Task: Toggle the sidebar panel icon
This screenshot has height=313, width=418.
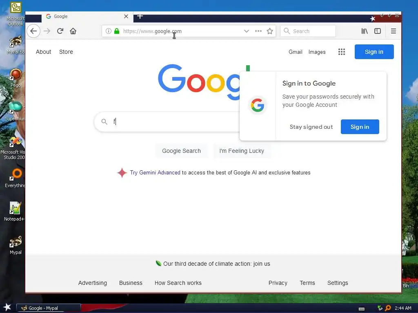Action: (378, 31)
